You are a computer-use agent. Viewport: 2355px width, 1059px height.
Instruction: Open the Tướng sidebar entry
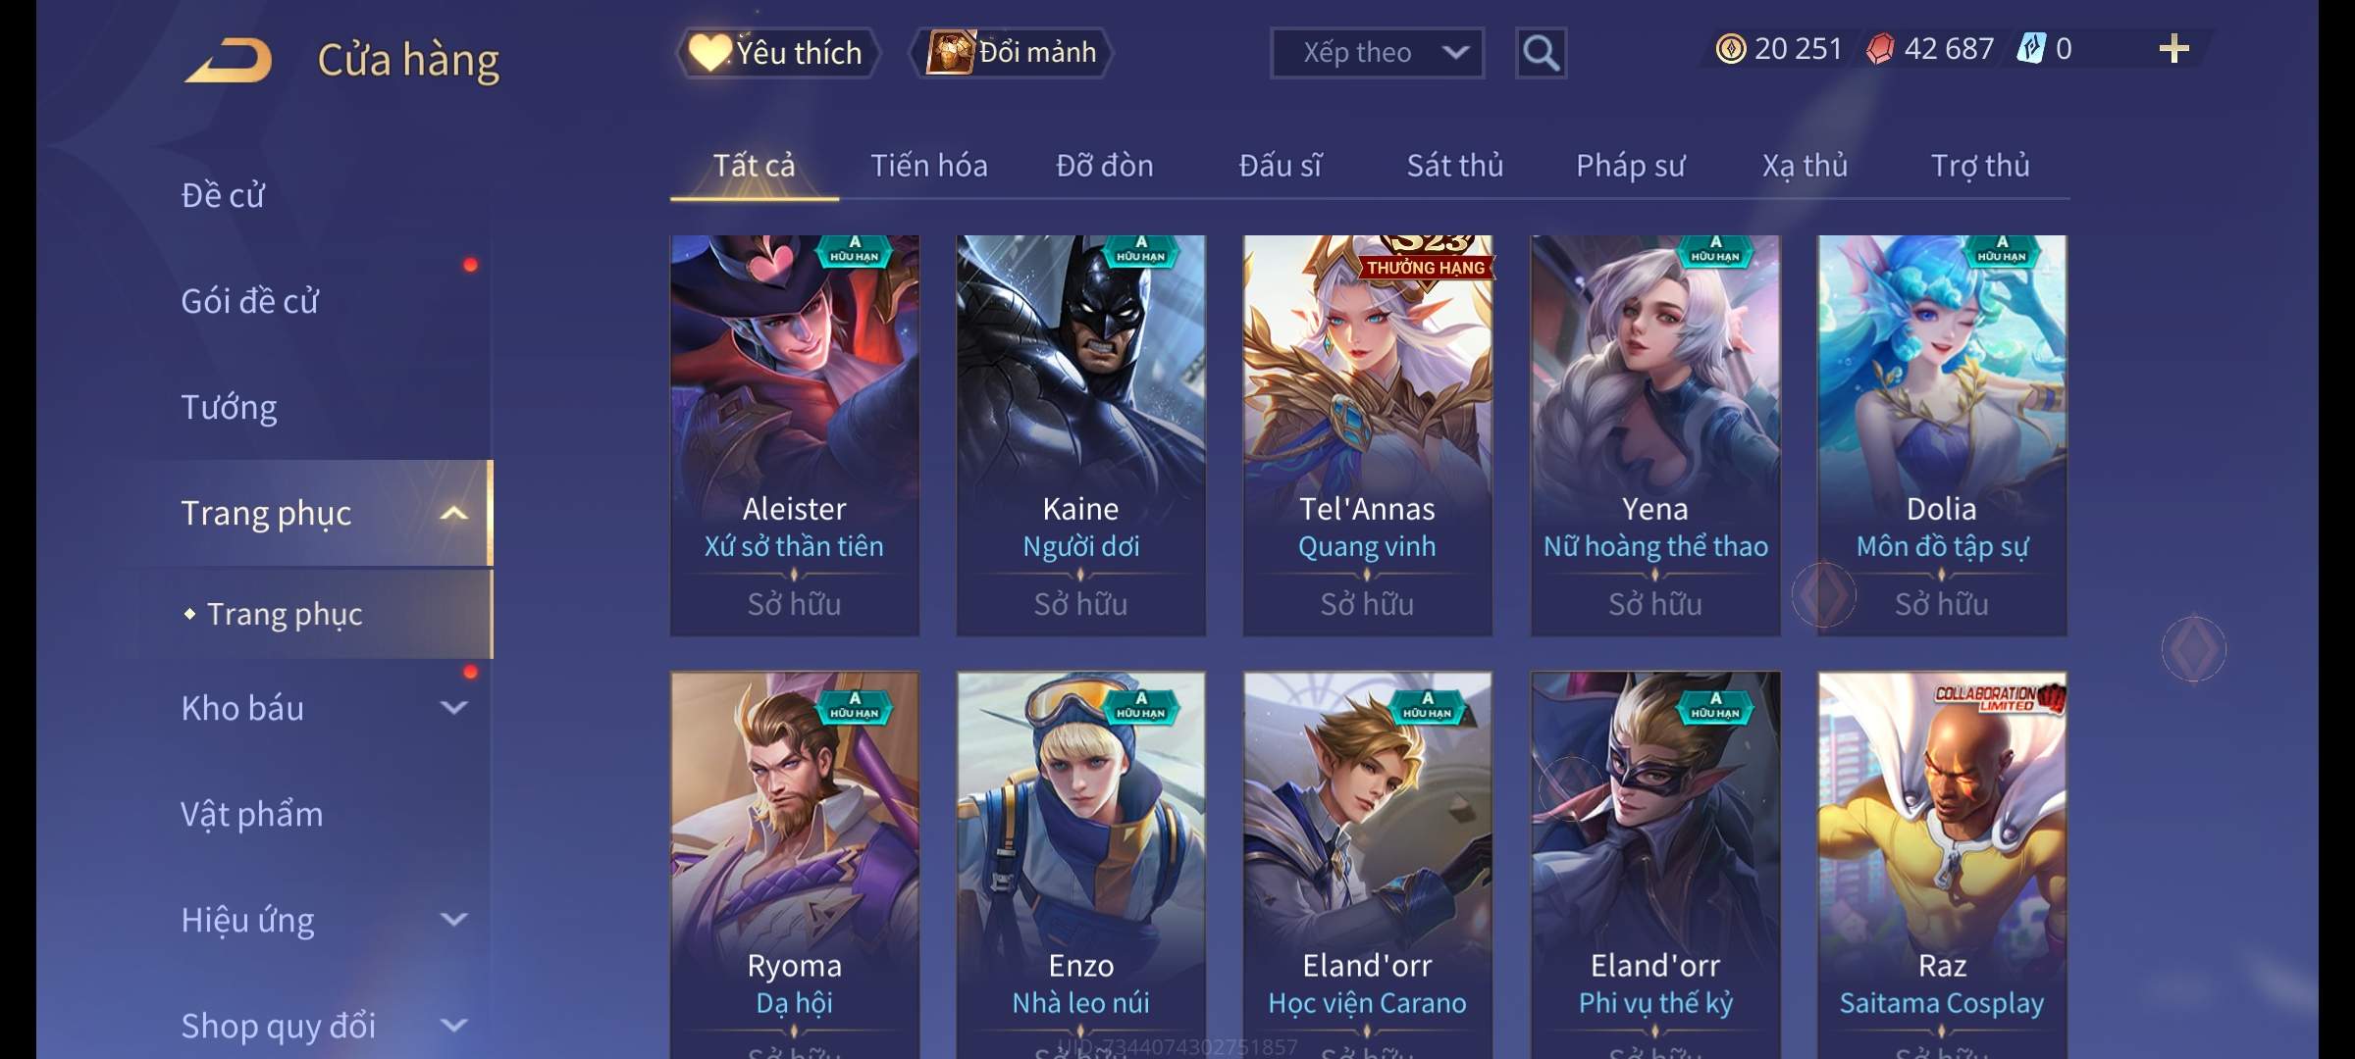coord(229,407)
